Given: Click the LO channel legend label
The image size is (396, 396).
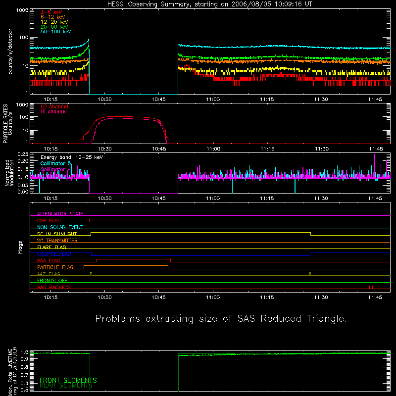Looking at the screenshot, I should tap(54, 106).
